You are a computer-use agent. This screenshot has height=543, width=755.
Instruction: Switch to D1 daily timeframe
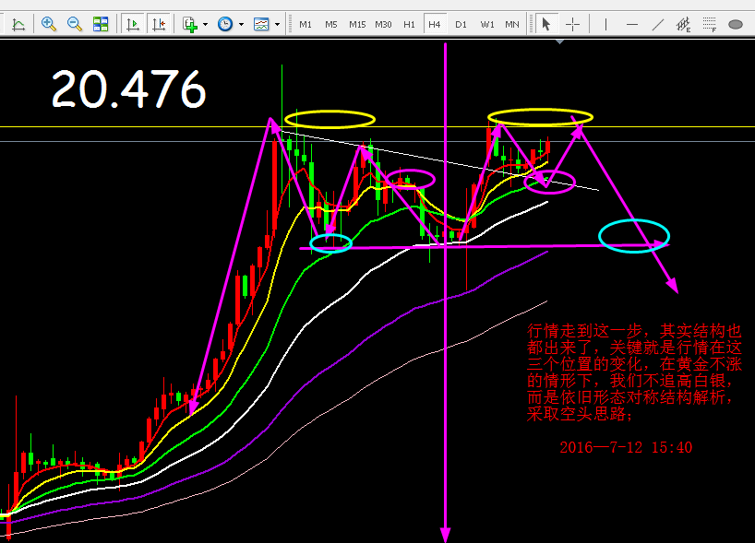pyautogui.click(x=461, y=24)
